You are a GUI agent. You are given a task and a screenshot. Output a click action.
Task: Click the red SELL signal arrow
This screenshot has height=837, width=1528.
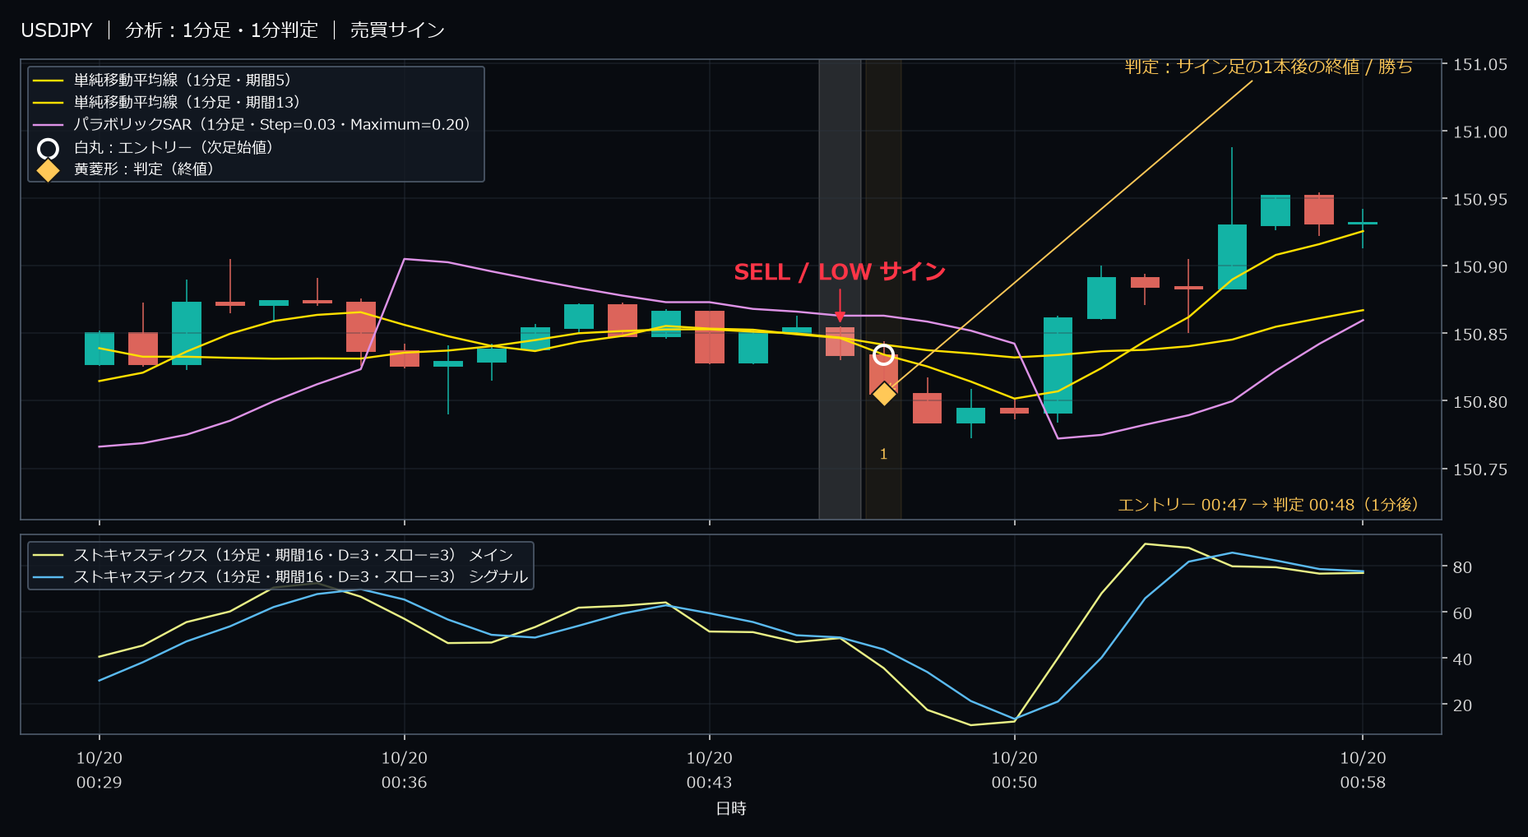(840, 306)
